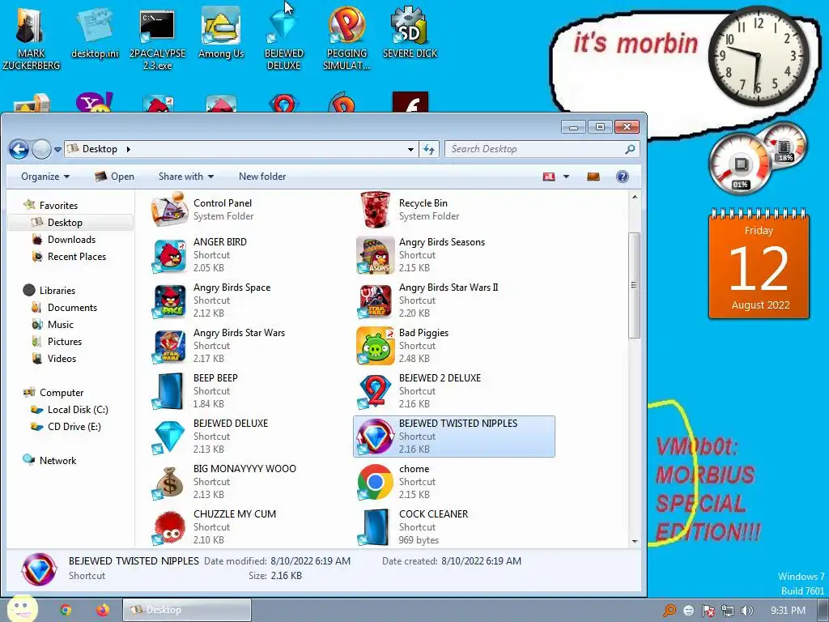Click the vertical scrollbar thumb in file list
Image resolution: width=829 pixels, height=622 pixels.
[635, 285]
